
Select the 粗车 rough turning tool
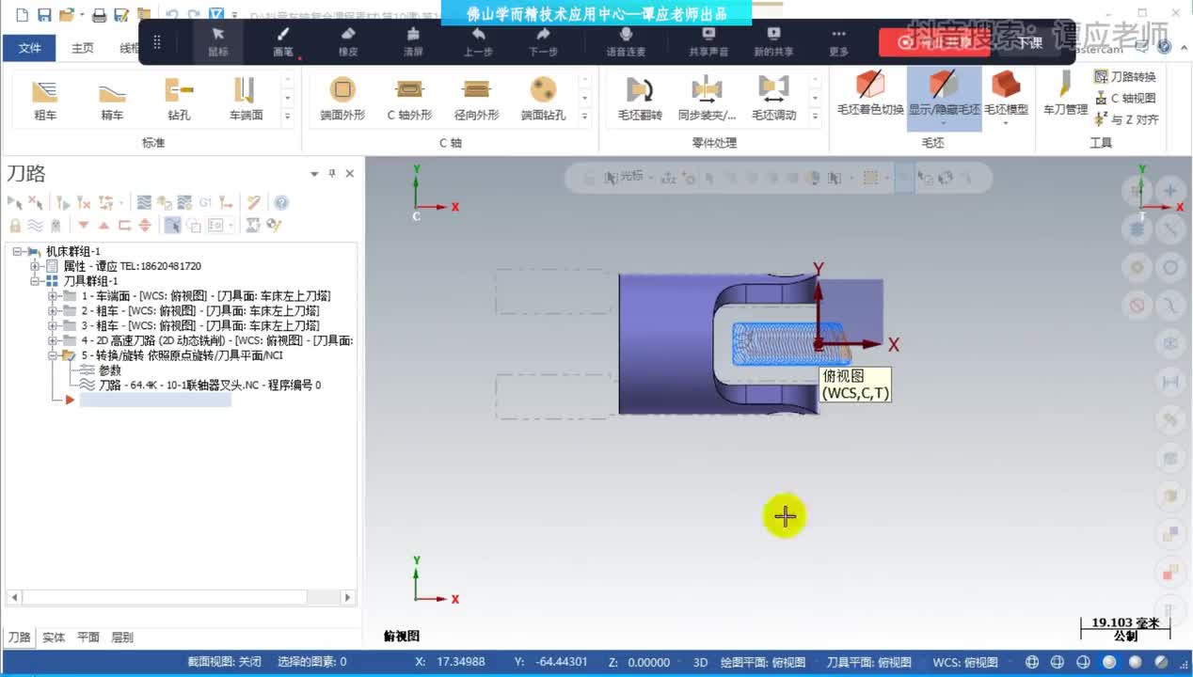coord(45,100)
